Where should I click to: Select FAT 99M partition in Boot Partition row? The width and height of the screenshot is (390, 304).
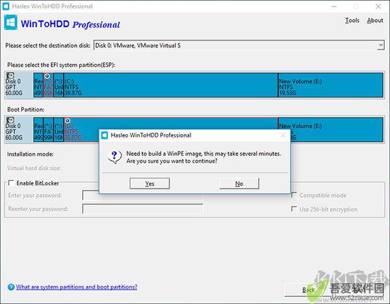49,130
